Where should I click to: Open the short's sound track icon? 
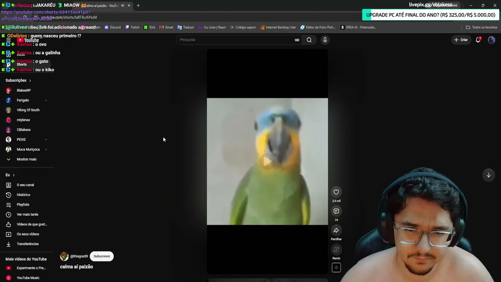click(x=336, y=268)
